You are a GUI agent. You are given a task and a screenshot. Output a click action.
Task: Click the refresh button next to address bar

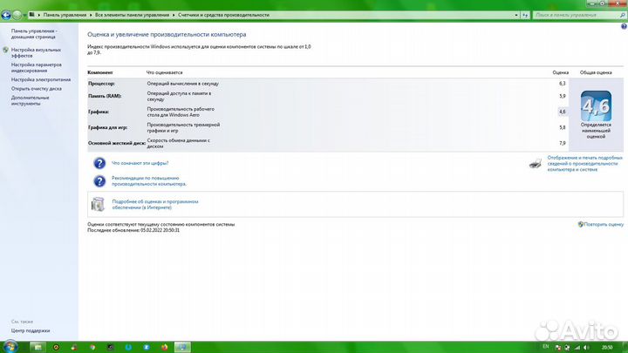(x=525, y=15)
